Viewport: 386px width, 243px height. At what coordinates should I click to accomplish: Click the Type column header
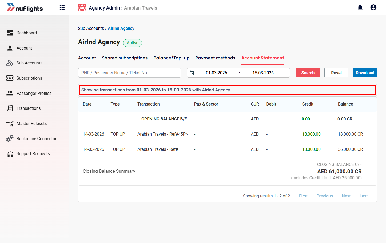(x=115, y=104)
